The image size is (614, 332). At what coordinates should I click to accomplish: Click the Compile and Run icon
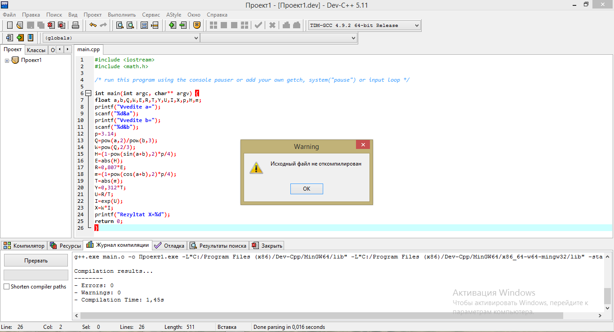[234, 25]
